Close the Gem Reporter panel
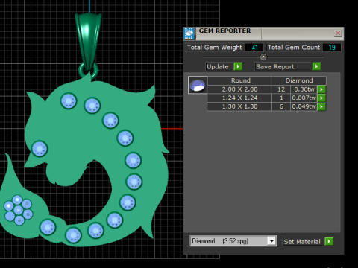The image size is (358, 268). (338, 33)
